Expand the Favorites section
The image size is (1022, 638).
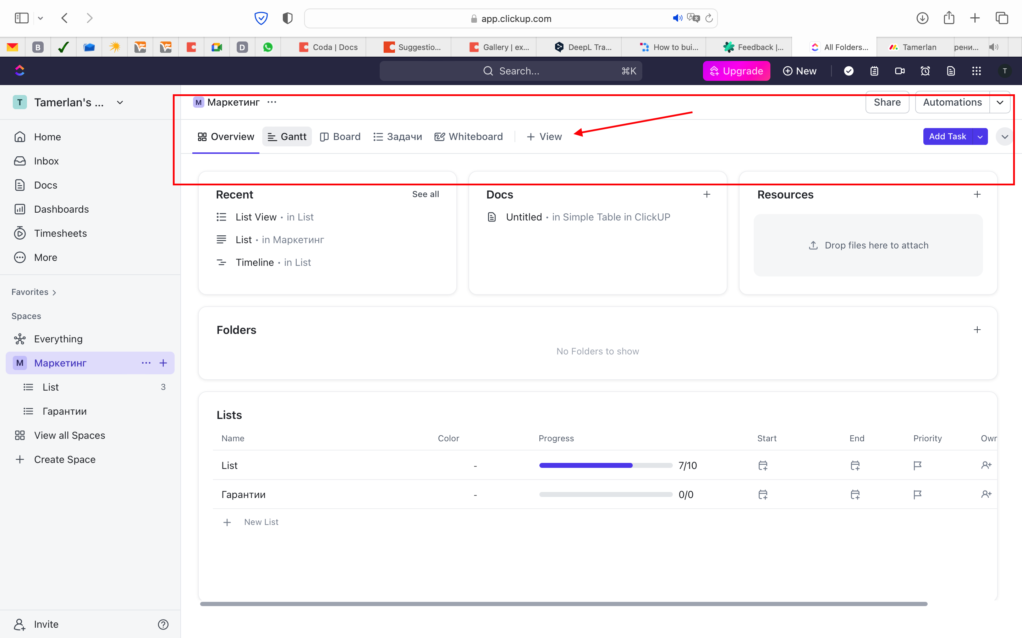tap(34, 292)
